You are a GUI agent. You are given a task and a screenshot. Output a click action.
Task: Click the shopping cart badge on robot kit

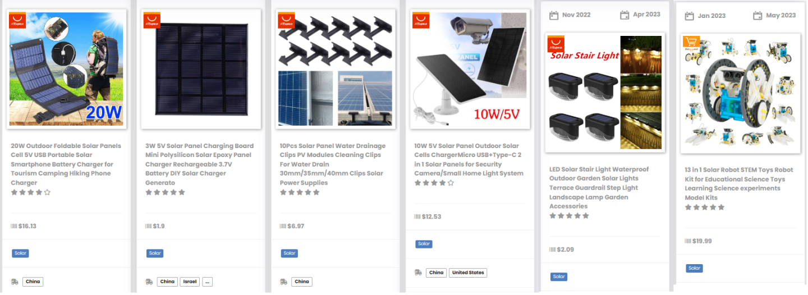tap(691, 42)
